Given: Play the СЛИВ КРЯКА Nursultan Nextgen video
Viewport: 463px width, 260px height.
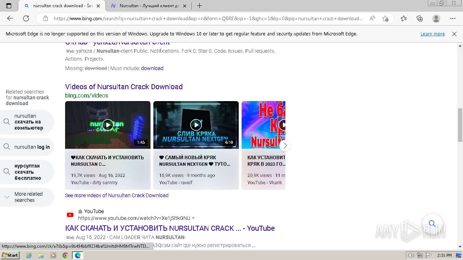Looking at the screenshot, I should (x=196, y=125).
